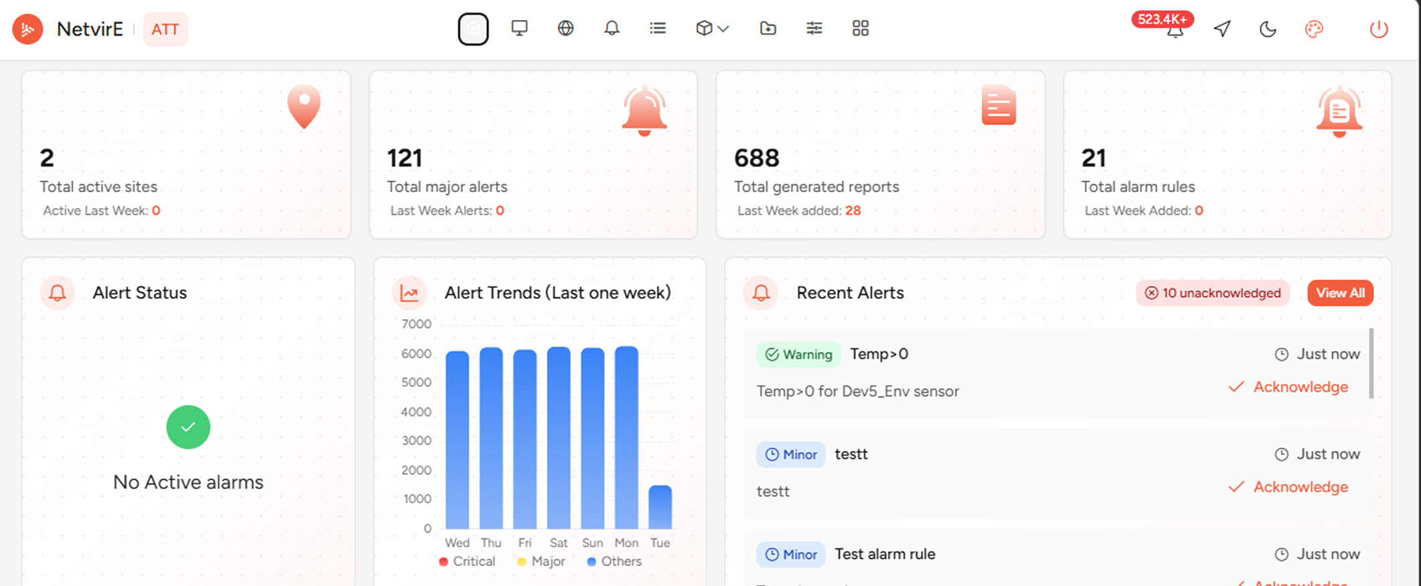Toggle dark mode moon icon

(x=1268, y=29)
